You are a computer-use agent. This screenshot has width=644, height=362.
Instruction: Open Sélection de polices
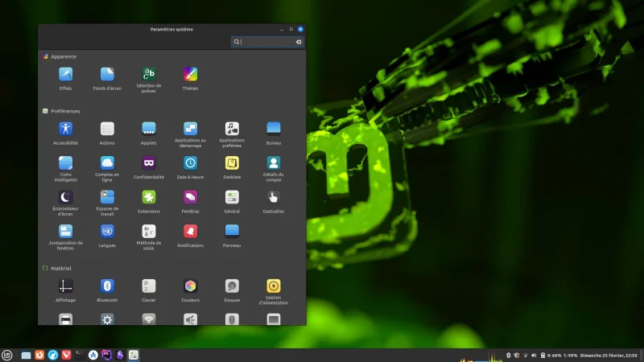(x=149, y=80)
